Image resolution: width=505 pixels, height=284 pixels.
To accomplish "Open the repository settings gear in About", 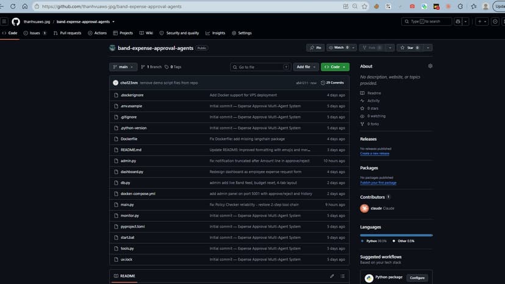I will coord(430,66).
